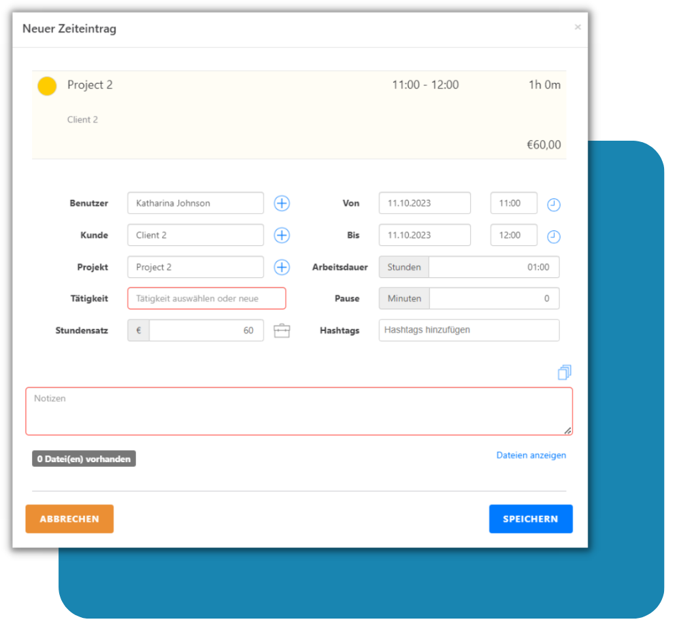Click the SPEICHERN button
Viewport: 677px width, 624px height.
(x=530, y=519)
